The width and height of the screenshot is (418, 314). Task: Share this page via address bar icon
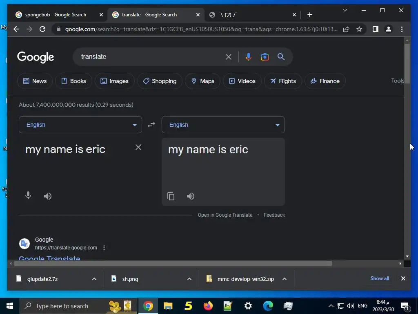click(x=346, y=29)
